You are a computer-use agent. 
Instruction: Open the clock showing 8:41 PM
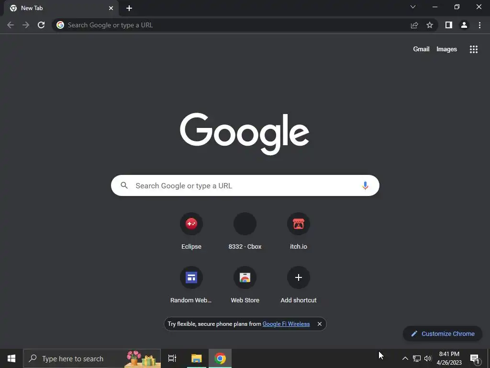(449, 358)
